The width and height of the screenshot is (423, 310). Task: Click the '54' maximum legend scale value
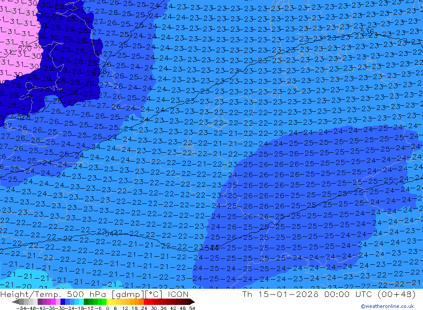click(x=192, y=308)
